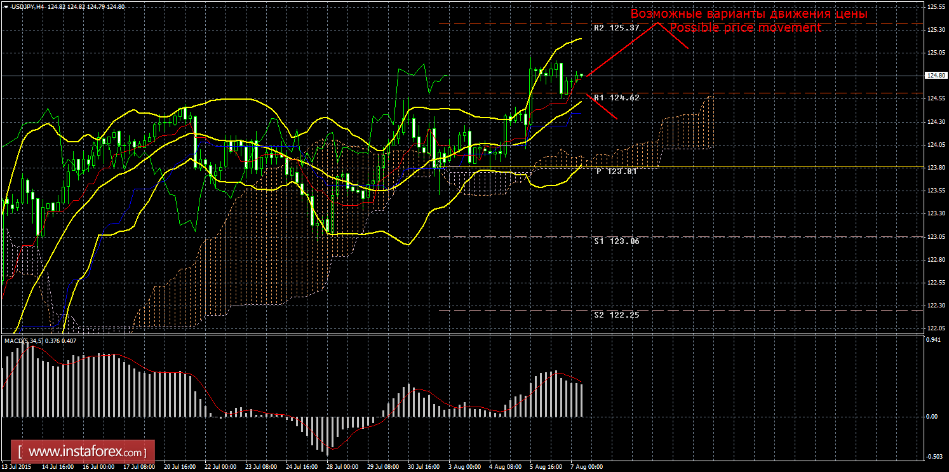Screen dimensions: 949x472
Task: Click the S2 122.25 support label
Action: click(x=616, y=315)
